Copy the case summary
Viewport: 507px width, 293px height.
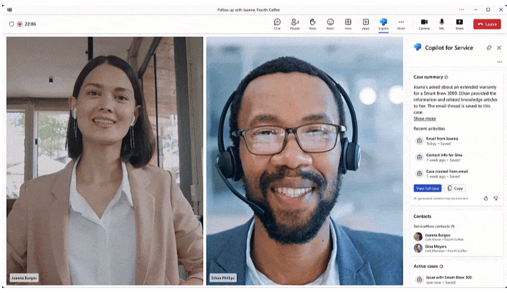click(456, 188)
